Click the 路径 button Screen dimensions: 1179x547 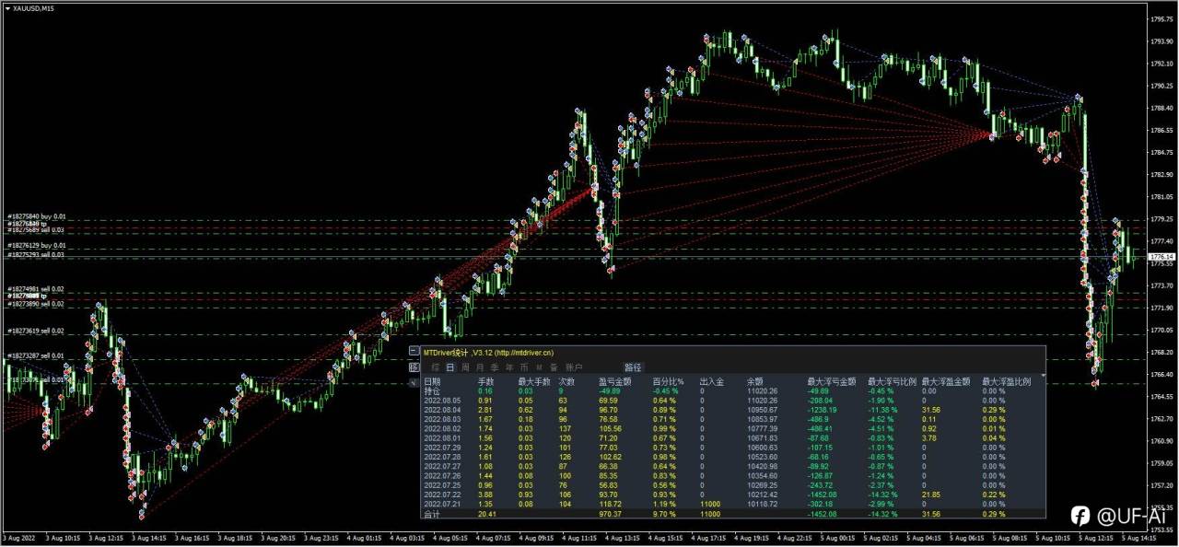(633, 367)
